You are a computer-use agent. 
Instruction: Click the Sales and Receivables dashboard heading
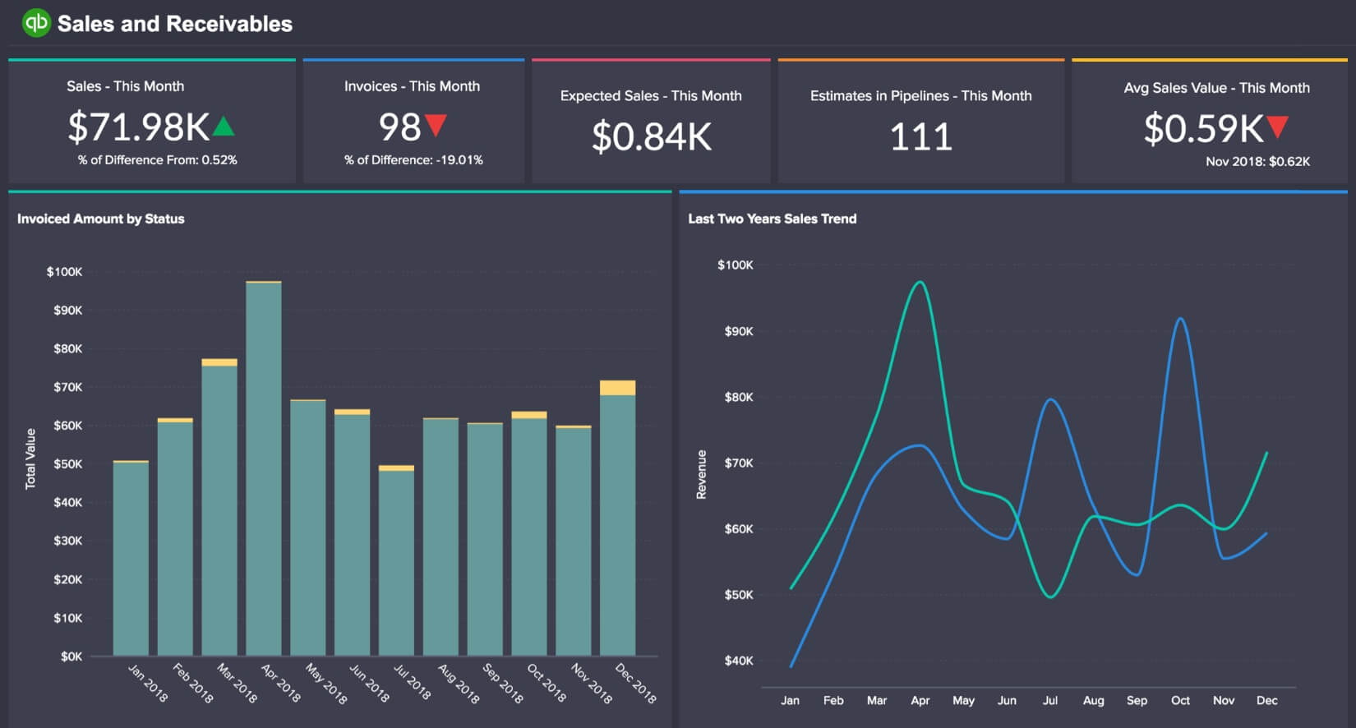click(174, 24)
